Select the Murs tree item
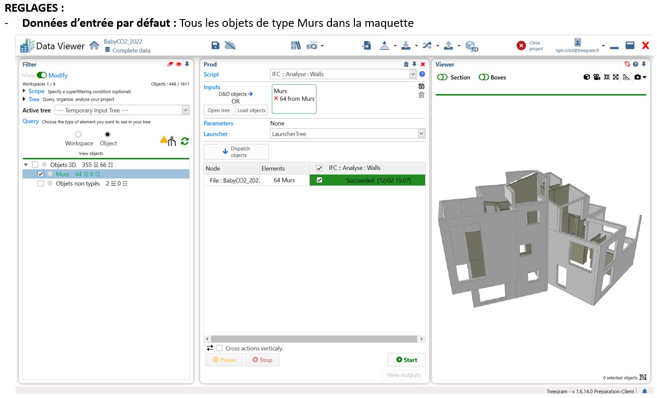Screen dimensions: 657x398 click(62, 174)
